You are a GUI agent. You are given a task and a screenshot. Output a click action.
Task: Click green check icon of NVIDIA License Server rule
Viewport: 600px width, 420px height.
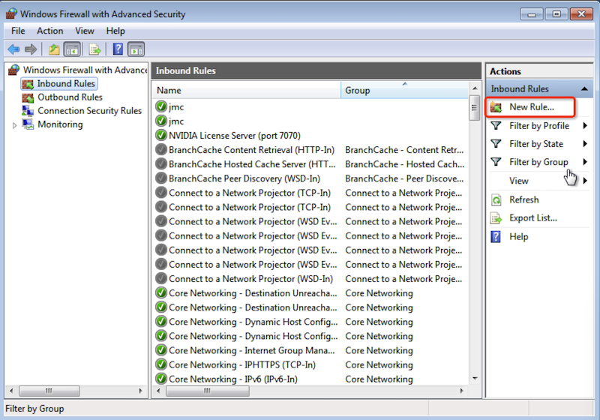pyautogui.click(x=161, y=136)
